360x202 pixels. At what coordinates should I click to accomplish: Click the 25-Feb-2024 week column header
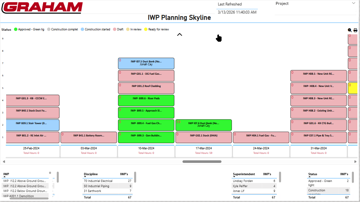pos(33,151)
